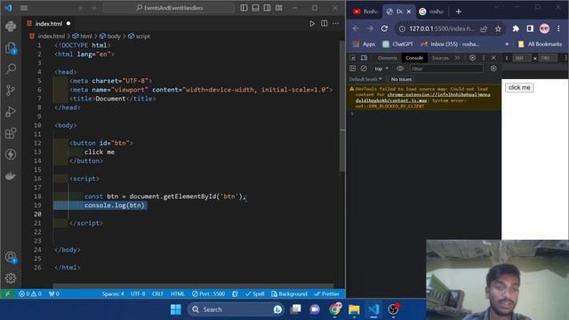Screen dimensions: 569x320
Task: Clear the console with circle-slash icon
Action: (364, 68)
